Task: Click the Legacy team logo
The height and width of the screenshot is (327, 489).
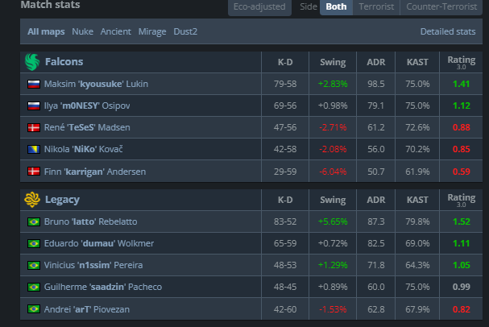Action: click(32, 200)
